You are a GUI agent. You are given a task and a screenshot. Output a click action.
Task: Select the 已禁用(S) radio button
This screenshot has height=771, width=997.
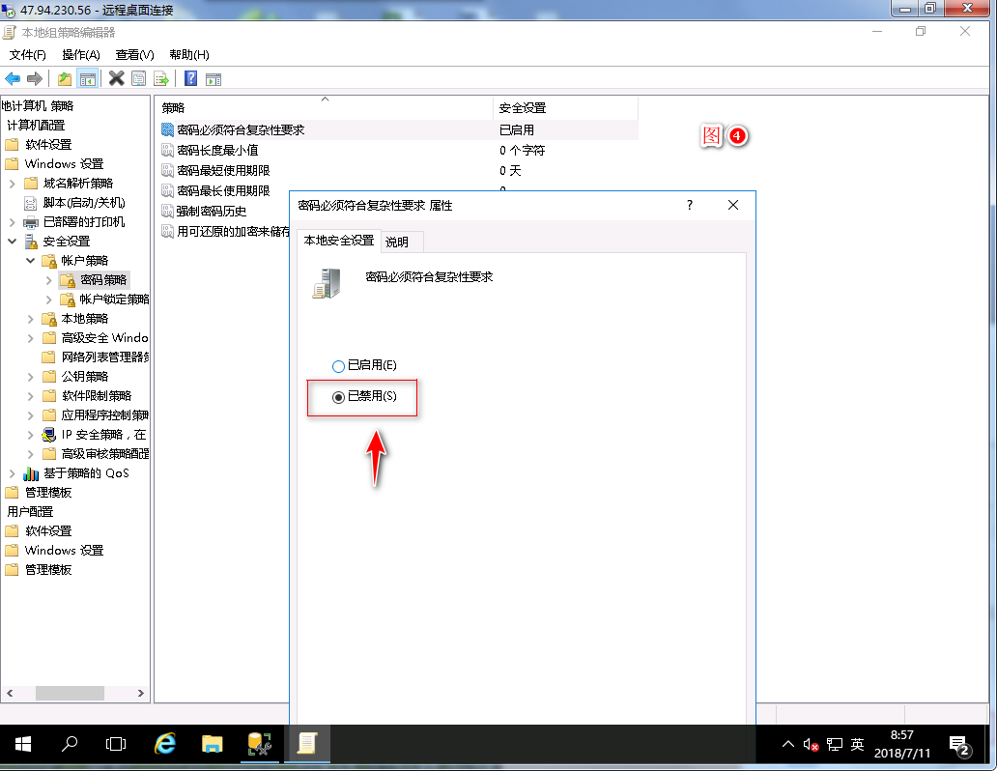pyautogui.click(x=338, y=397)
